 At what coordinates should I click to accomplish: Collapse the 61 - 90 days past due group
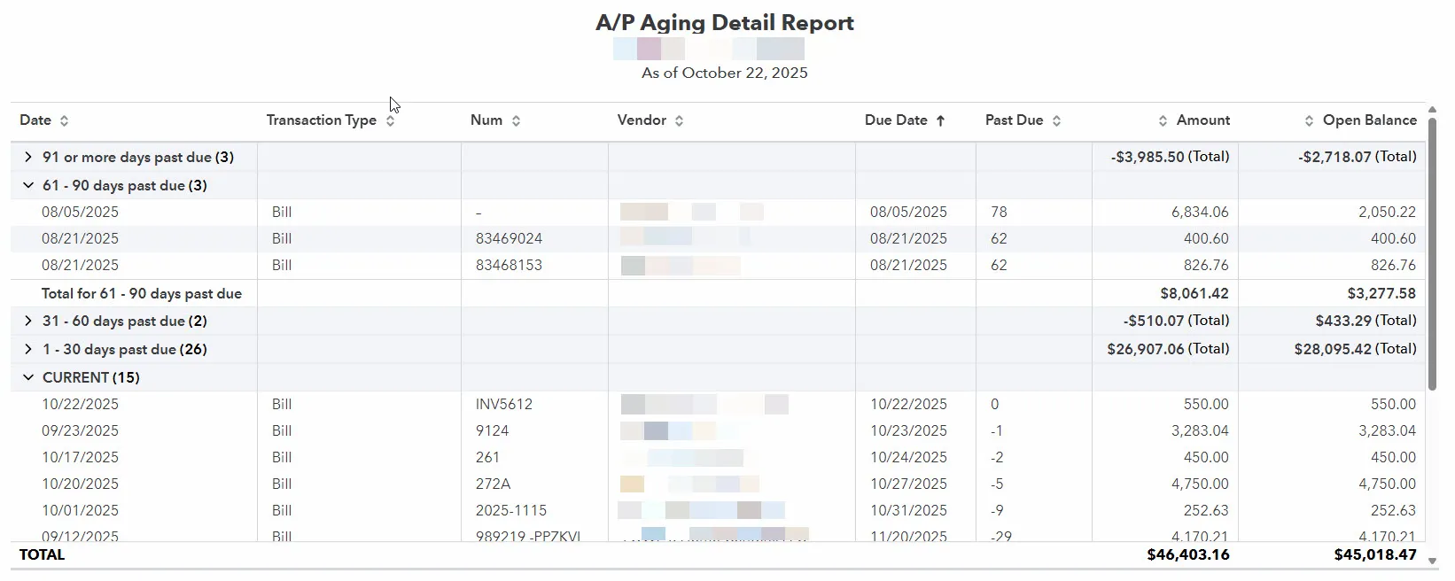28,185
